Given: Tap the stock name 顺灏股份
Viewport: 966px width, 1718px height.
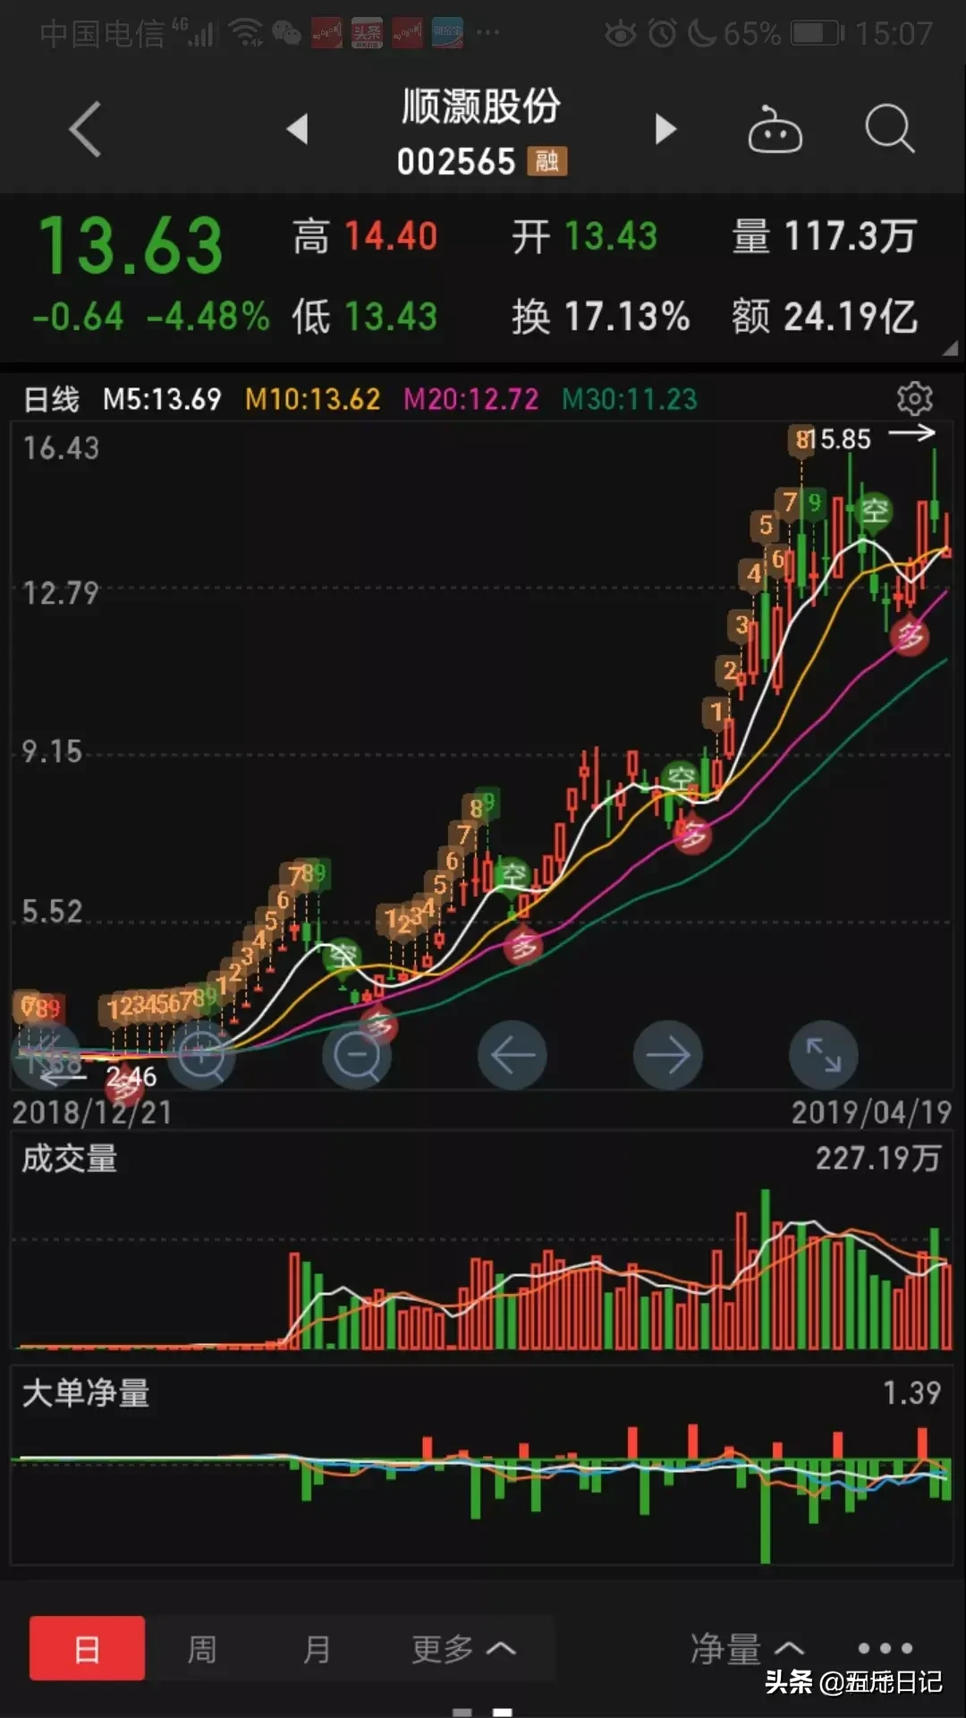Looking at the screenshot, I should point(481,106).
